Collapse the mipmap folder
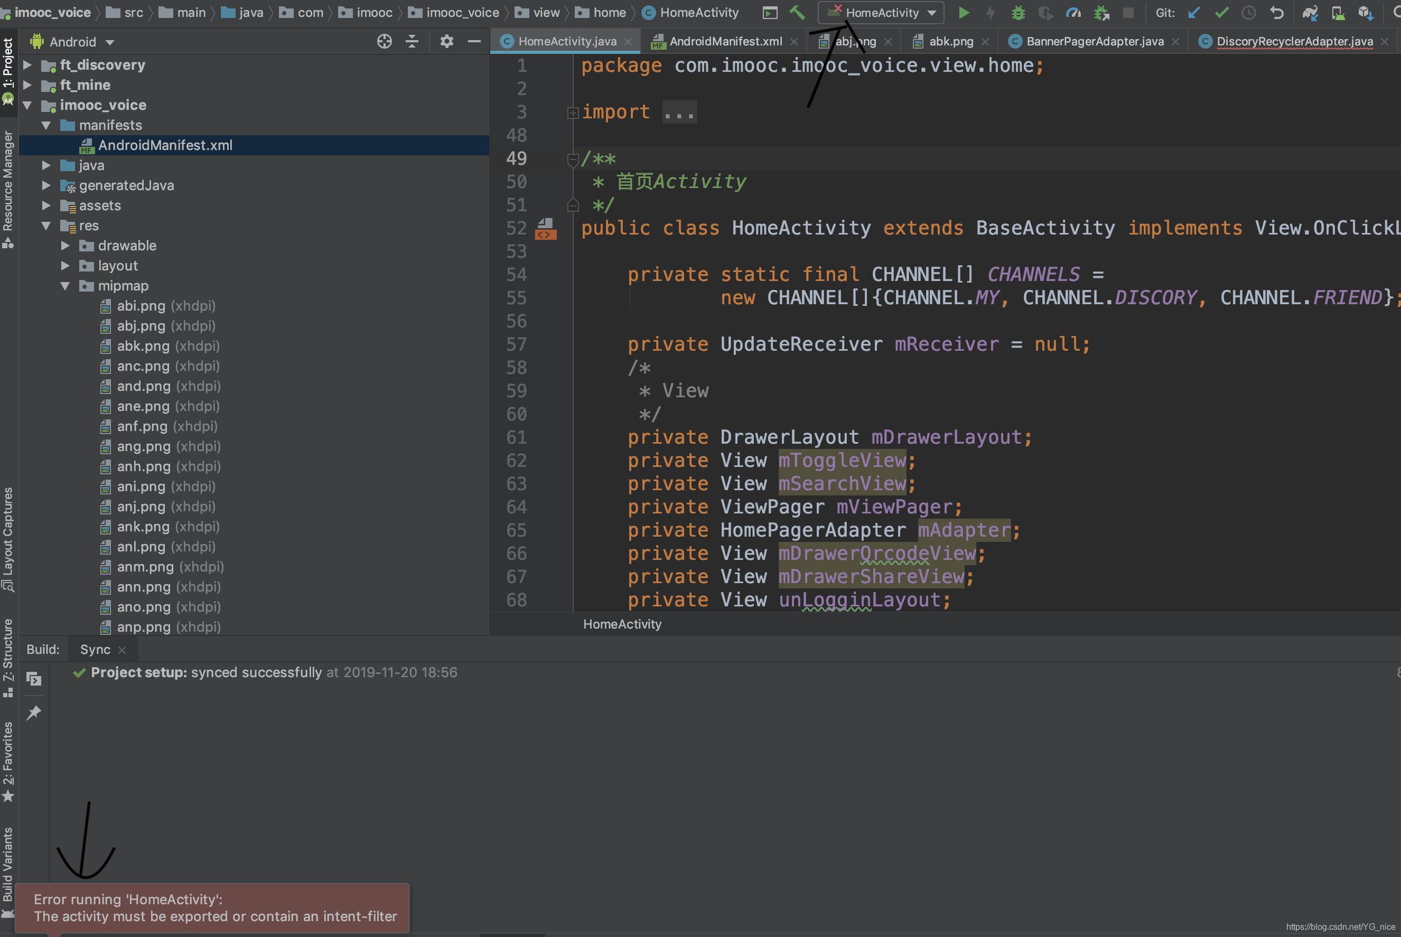Image resolution: width=1401 pixels, height=937 pixels. tap(65, 286)
